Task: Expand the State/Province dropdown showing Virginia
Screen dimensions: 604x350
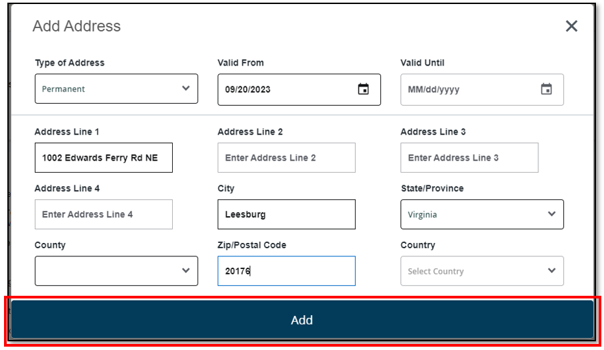Action: coord(472,215)
